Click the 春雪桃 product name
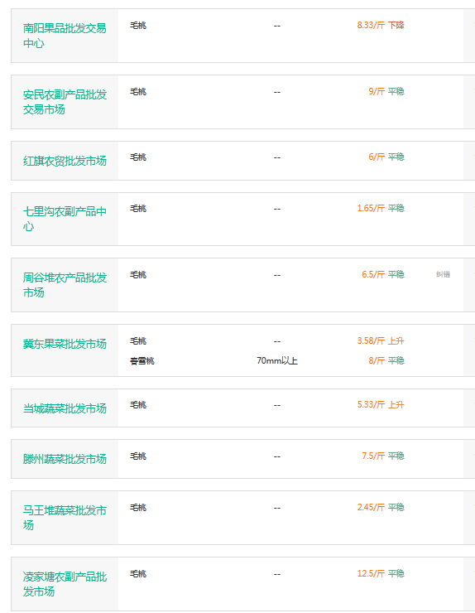This screenshot has height=613, width=475. coord(142,360)
